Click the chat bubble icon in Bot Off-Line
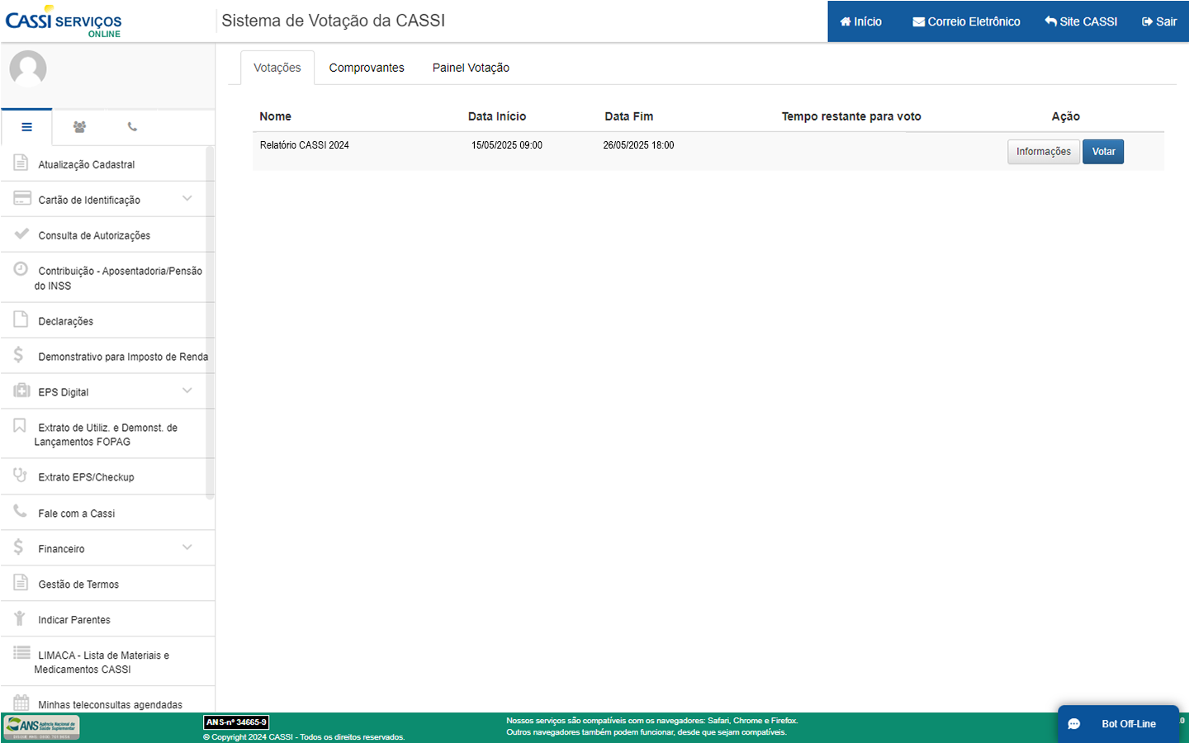This screenshot has width=1189, height=743. (x=1074, y=724)
